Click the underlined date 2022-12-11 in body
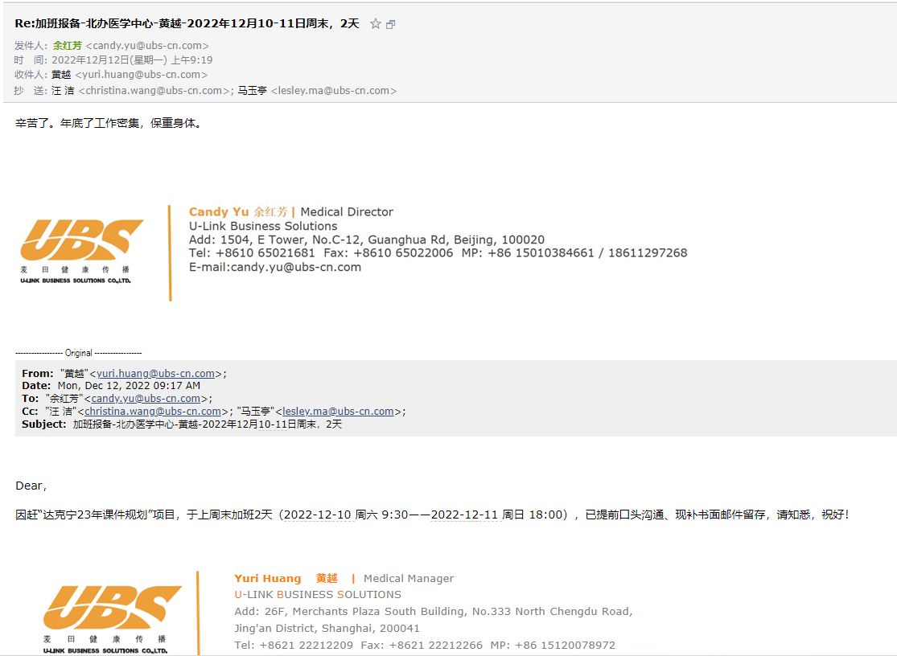 464,515
